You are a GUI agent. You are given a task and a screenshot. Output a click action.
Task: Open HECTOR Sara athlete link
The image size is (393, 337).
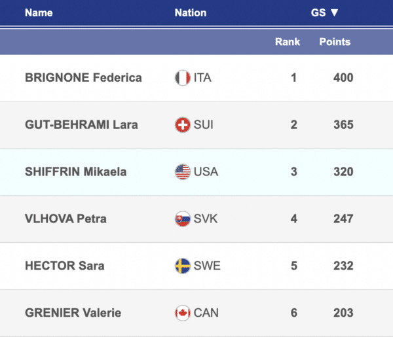pyautogui.click(x=64, y=266)
